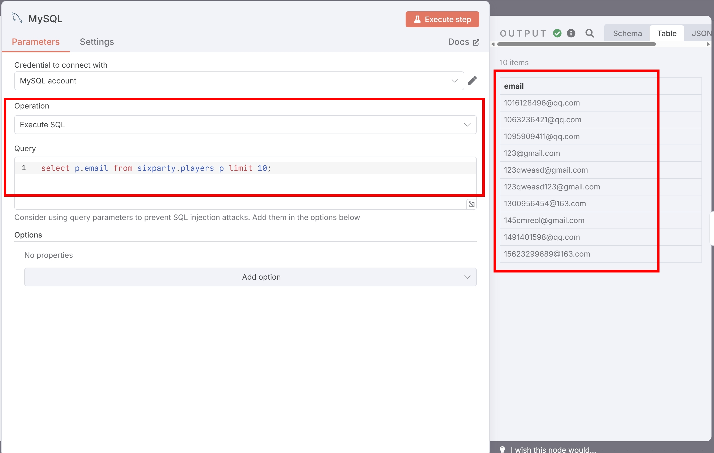Click the lightbulb feedback icon

(502, 449)
